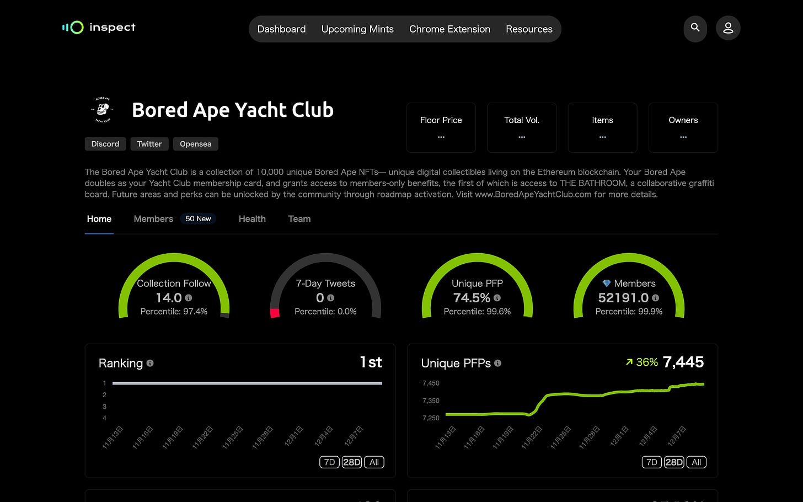The width and height of the screenshot is (803, 502).
Task: Open Resources navigation item
Action: pos(529,29)
